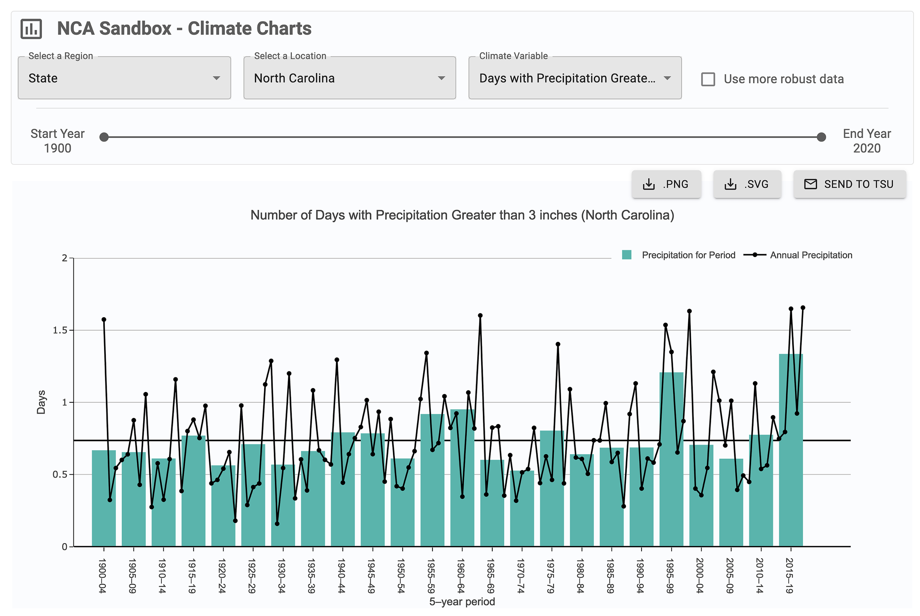Click the teal Precipitation for Period legend swatch
Viewport: 920px width, 616px height.
pos(626,255)
